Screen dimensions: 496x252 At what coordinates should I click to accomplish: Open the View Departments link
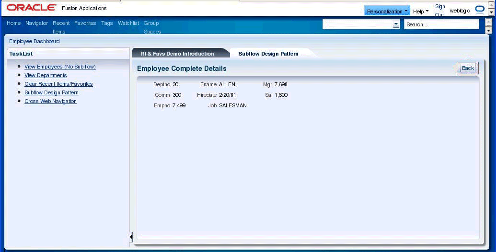coord(46,75)
